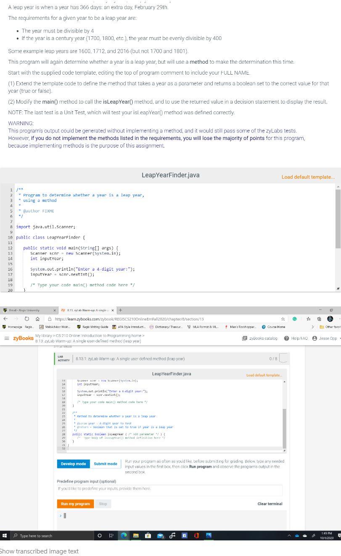The width and height of the screenshot is (341, 556).
Task: Open the Grammarly extension icon
Action: [x=294, y=319]
